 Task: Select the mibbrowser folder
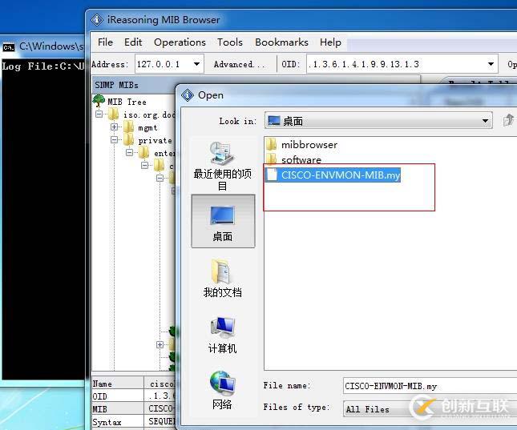[301, 144]
